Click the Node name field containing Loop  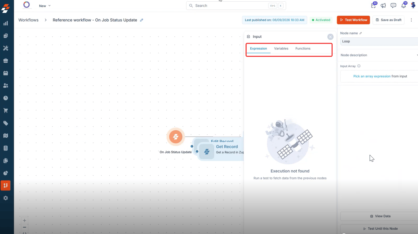(x=379, y=41)
